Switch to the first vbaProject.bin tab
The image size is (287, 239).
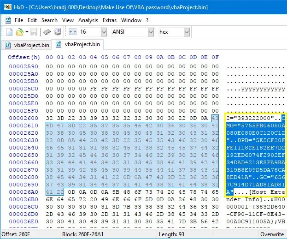click(x=27, y=45)
